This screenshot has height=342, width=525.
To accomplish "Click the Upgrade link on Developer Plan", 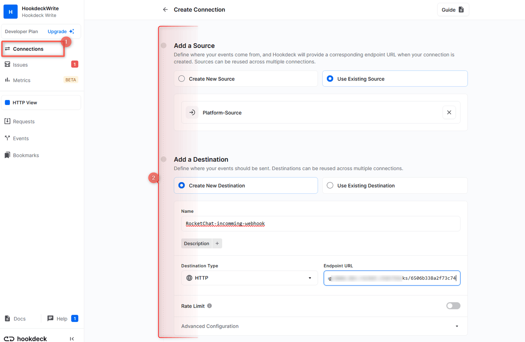I will click(57, 31).
